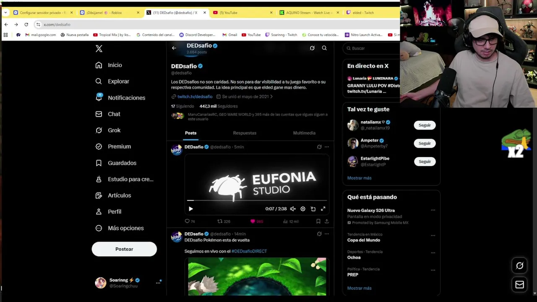
Task: Open the Gmail bookmark
Action: coord(230,35)
